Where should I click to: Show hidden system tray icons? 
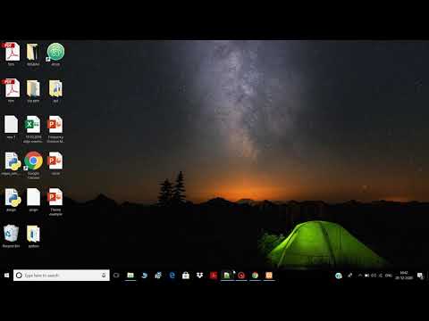coord(359,276)
